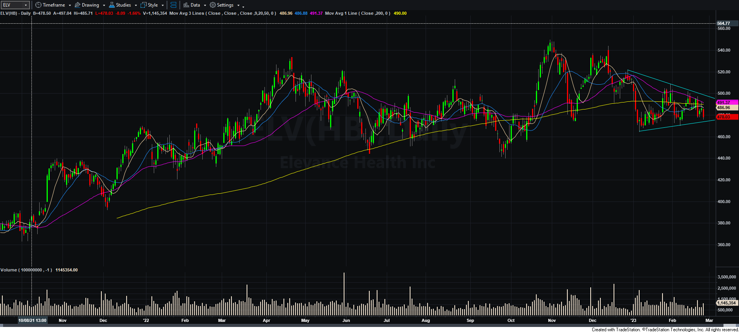Viewport: 739px width, 332px height.
Task: Open the Studies dropdown arrow
Action: [136, 5]
